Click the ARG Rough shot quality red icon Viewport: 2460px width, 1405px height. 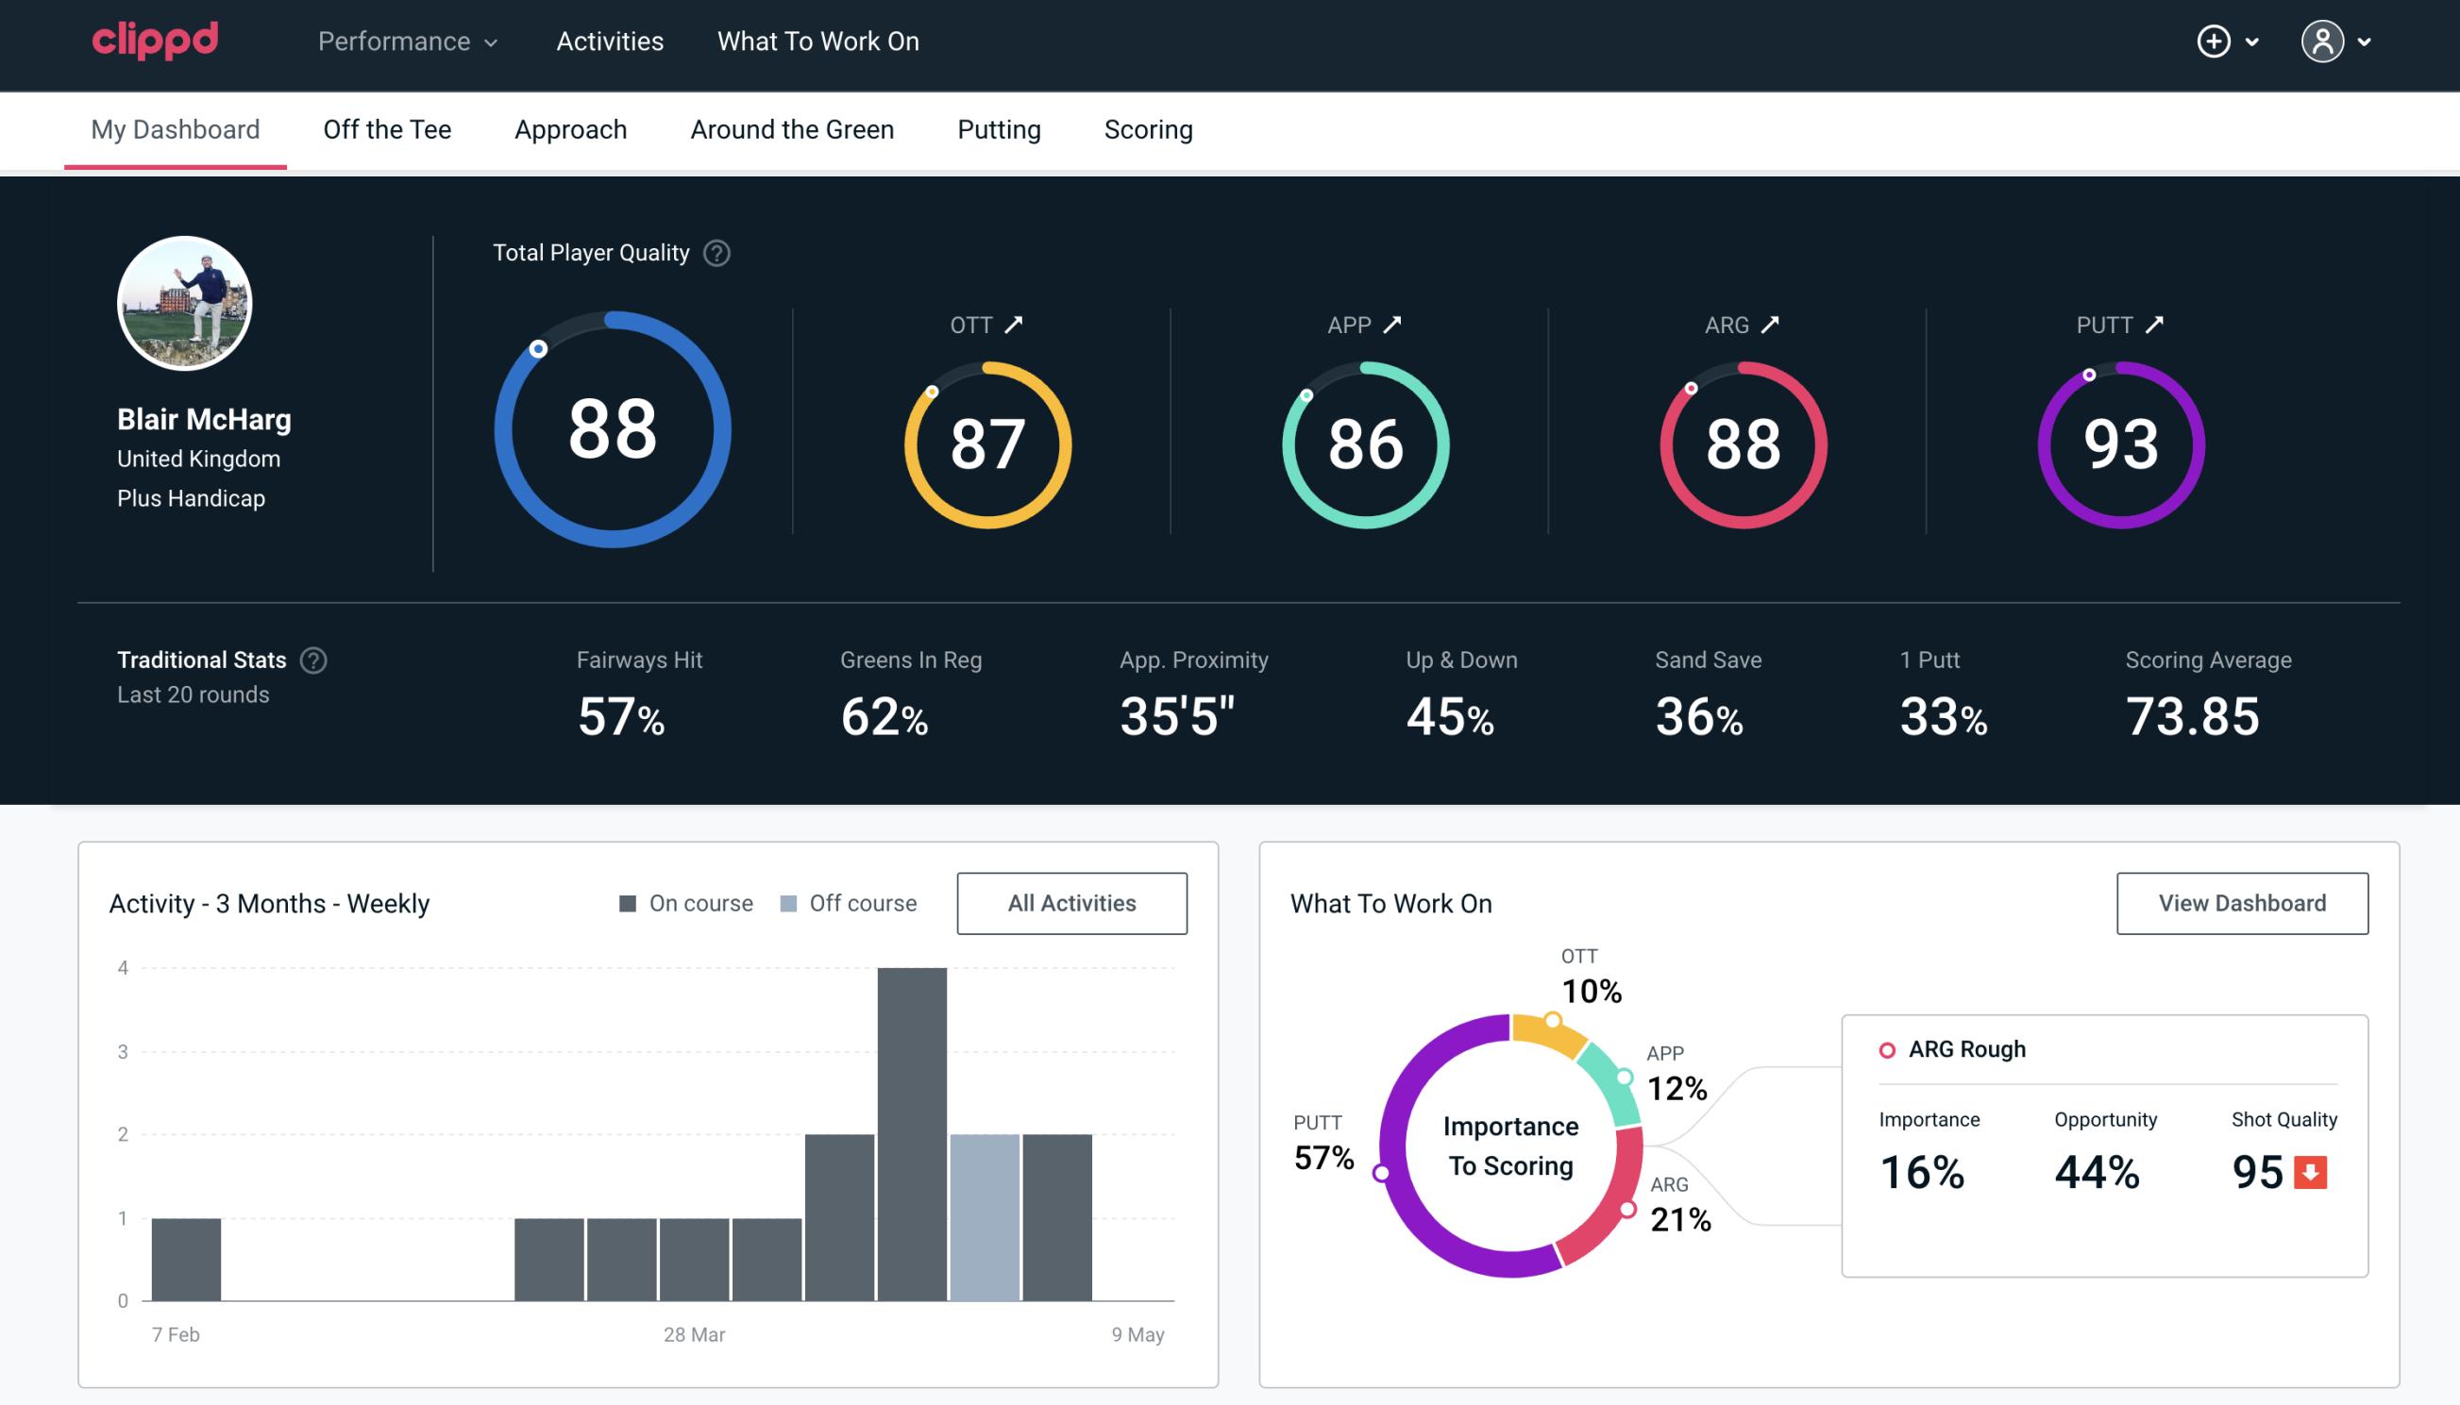click(x=2310, y=1168)
